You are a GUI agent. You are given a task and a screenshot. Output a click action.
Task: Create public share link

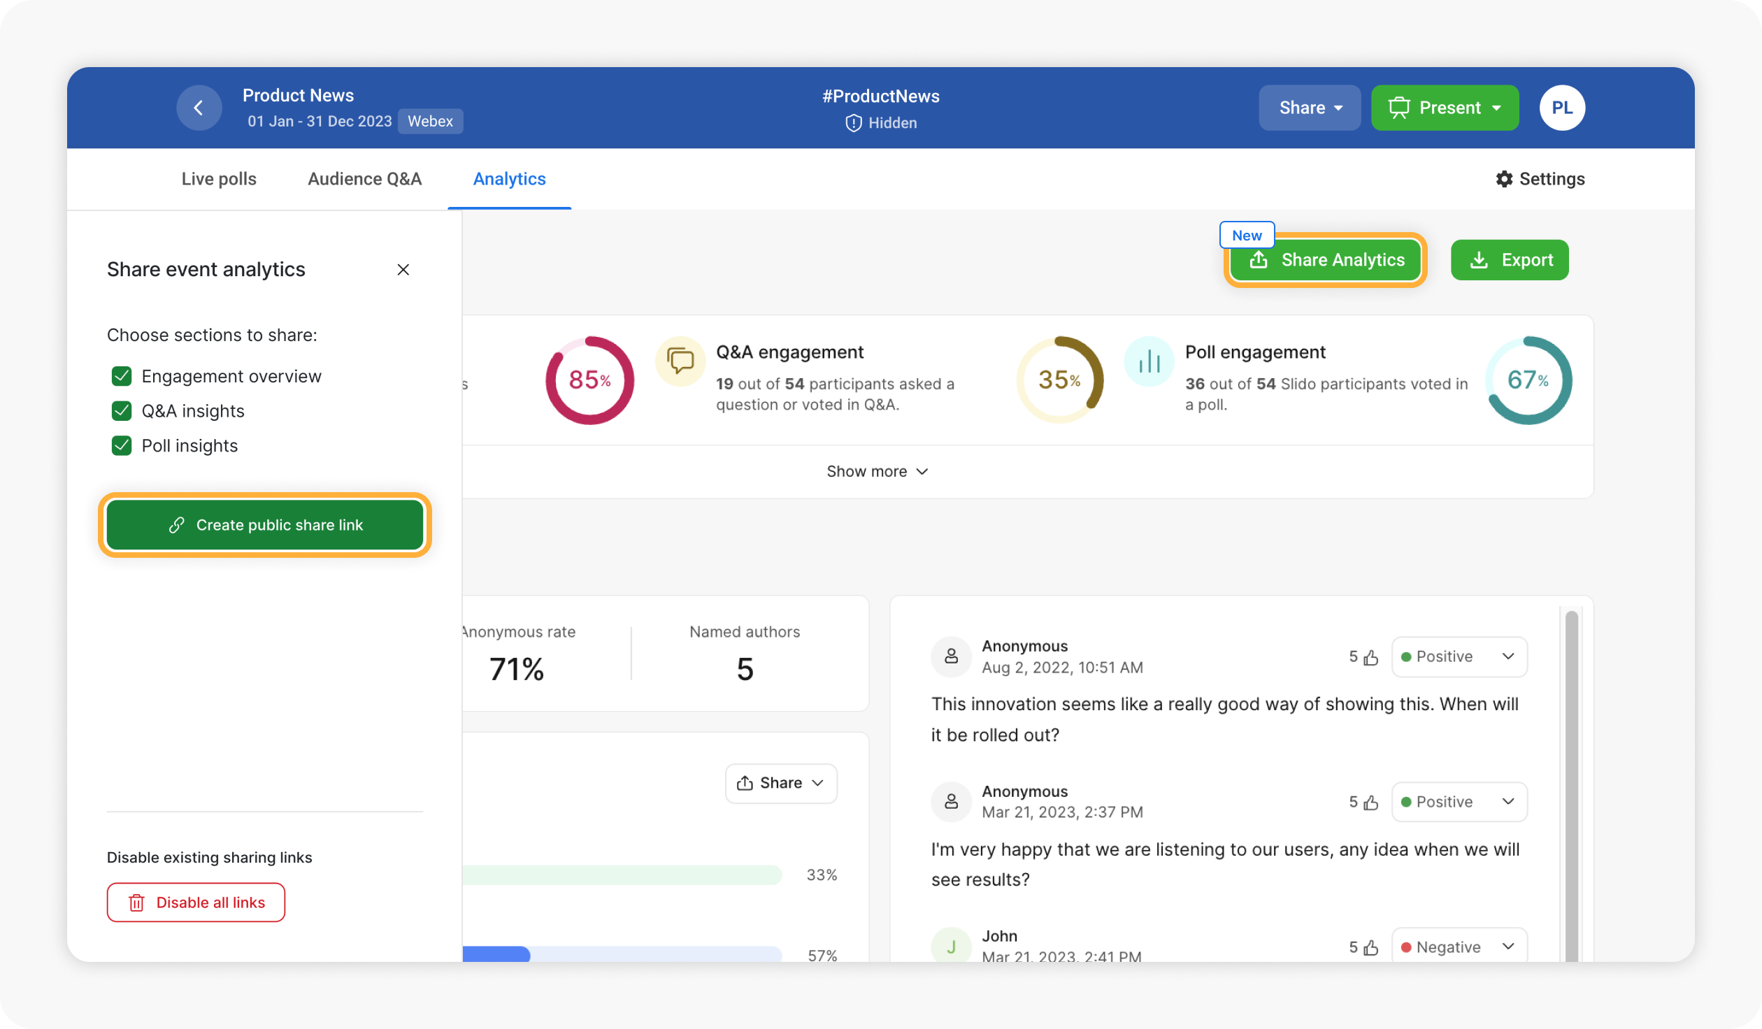(264, 525)
